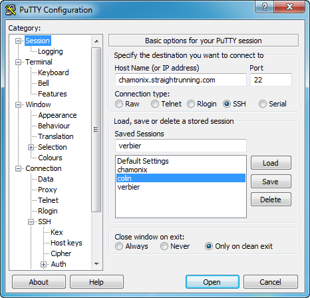Open the Telnet category in tree
The image size is (310, 298).
point(48,200)
